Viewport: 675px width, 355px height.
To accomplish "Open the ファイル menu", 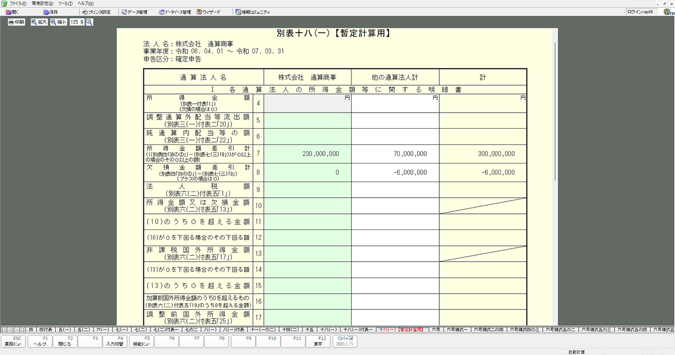I will coord(15,4).
